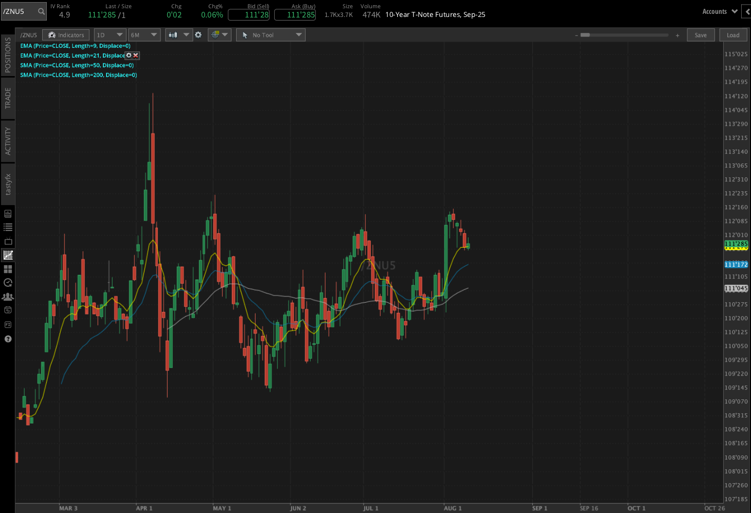Open the 1D timeframe dropdown

110,34
